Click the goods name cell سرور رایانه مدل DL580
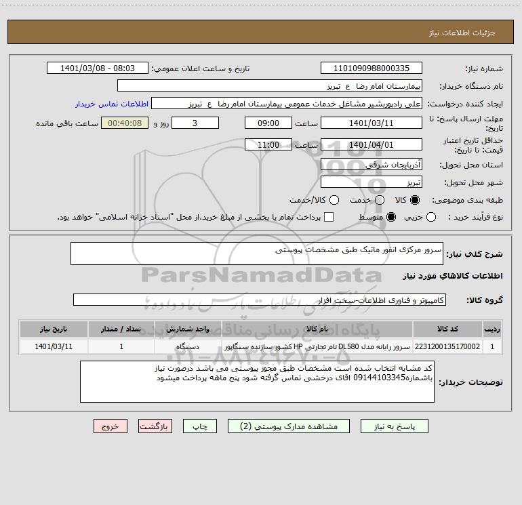Screen dimensions: 522x505 pyautogui.click(x=317, y=346)
